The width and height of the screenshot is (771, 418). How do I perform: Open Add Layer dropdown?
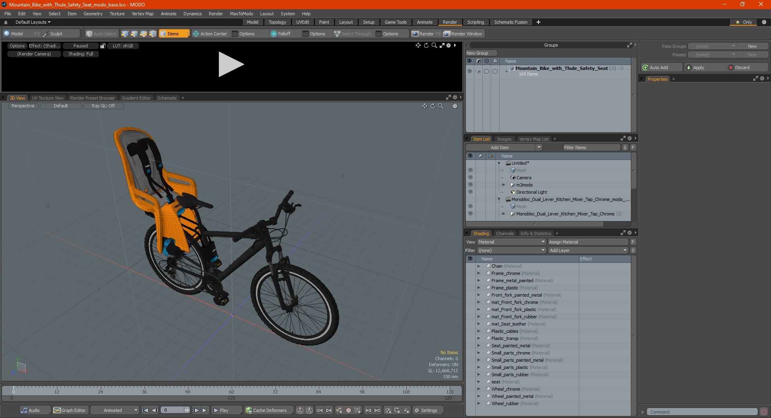[x=588, y=250]
